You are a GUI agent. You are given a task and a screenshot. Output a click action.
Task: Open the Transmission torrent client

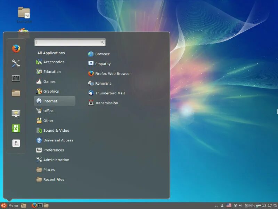click(x=107, y=103)
